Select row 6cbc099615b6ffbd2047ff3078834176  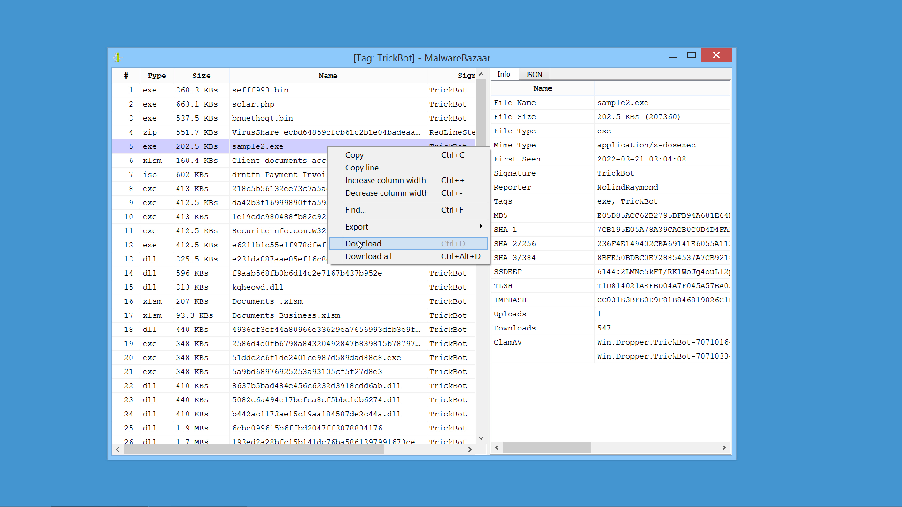pyautogui.click(x=294, y=428)
